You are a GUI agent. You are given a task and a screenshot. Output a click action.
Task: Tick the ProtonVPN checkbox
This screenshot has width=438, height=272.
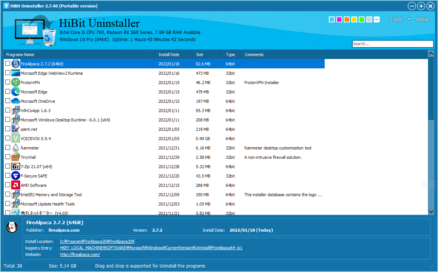(x=7, y=82)
